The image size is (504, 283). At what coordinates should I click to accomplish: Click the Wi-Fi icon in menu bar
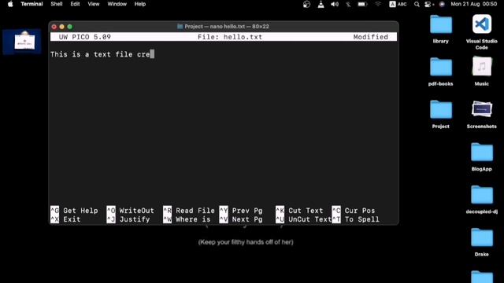(378, 4)
